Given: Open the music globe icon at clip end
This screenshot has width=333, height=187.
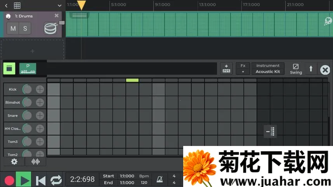Looking at the screenshot, I should coord(328,21).
